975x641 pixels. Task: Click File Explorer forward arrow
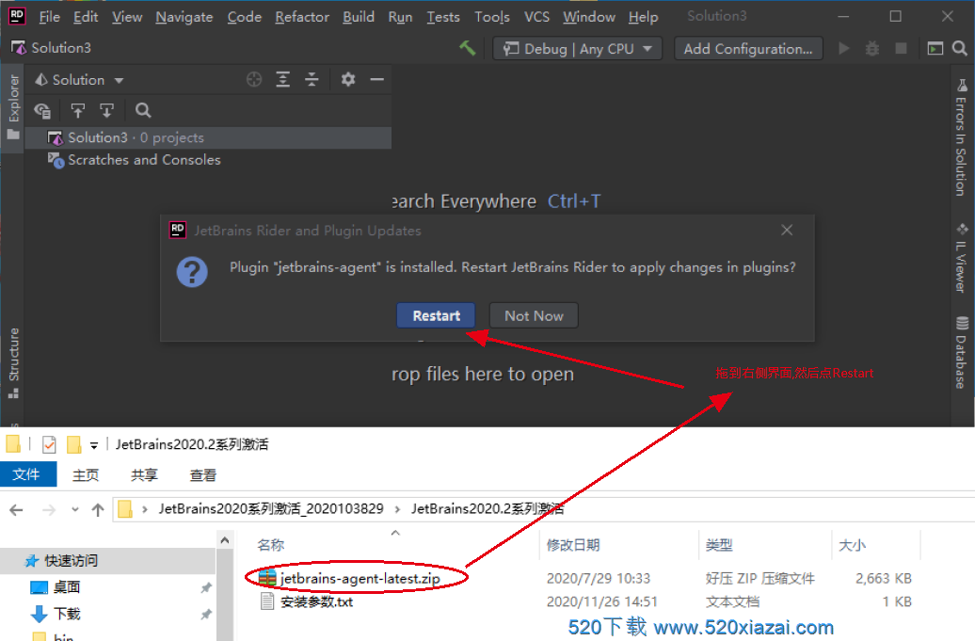pyautogui.click(x=49, y=510)
